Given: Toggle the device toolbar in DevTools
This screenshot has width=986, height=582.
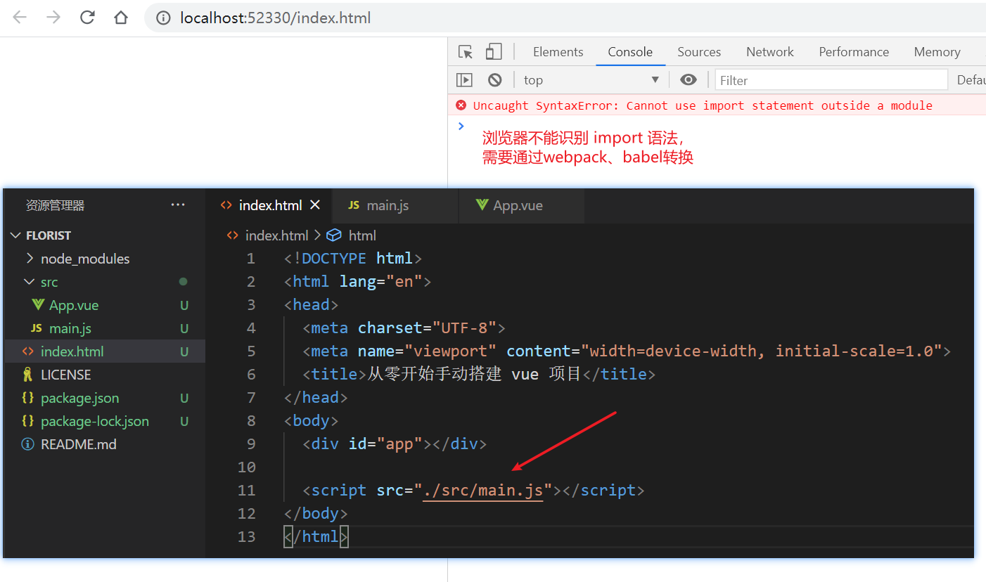Looking at the screenshot, I should (x=494, y=52).
